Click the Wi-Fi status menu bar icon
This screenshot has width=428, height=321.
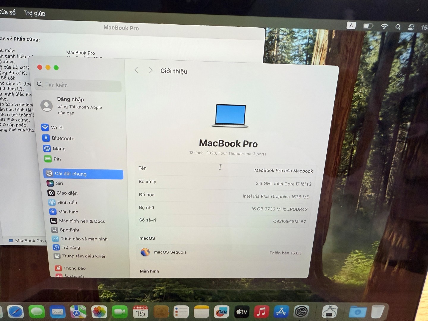(x=384, y=26)
